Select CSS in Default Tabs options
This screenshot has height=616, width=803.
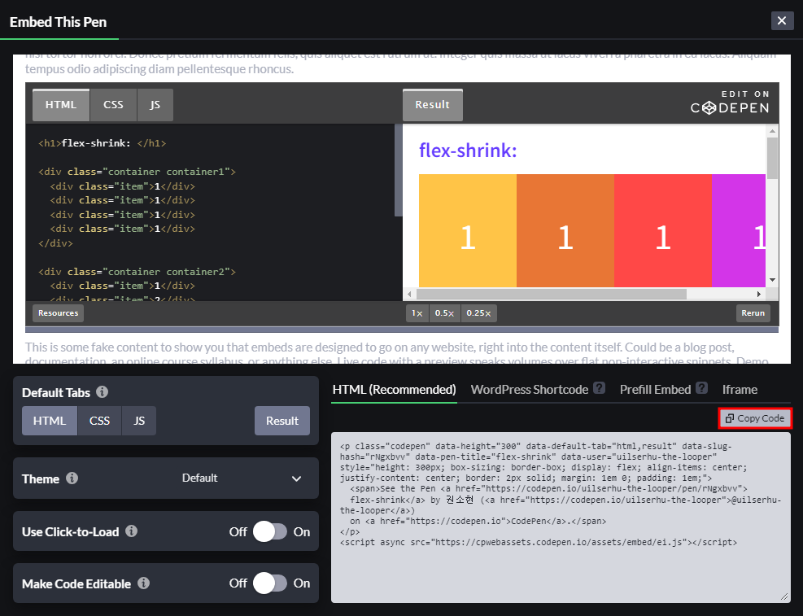[x=99, y=421]
